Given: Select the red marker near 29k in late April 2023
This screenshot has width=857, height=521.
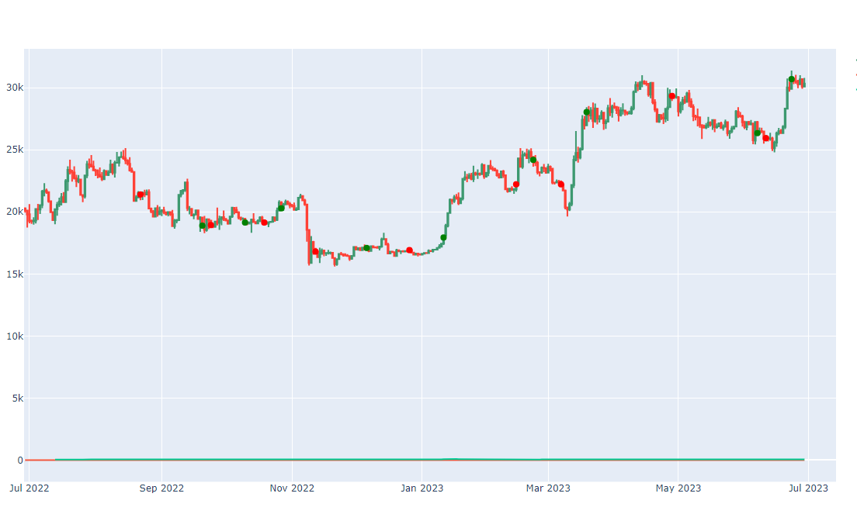Looking at the screenshot, I should click(672, 96).
